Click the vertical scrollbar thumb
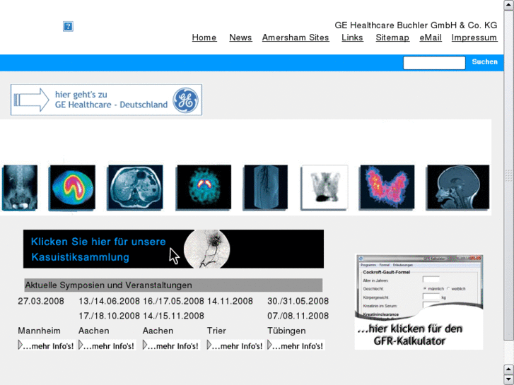514x385 pixels. 508,175
